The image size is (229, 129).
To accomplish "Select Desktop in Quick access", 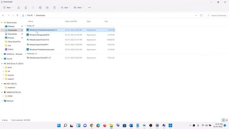I will click(11, 26).
